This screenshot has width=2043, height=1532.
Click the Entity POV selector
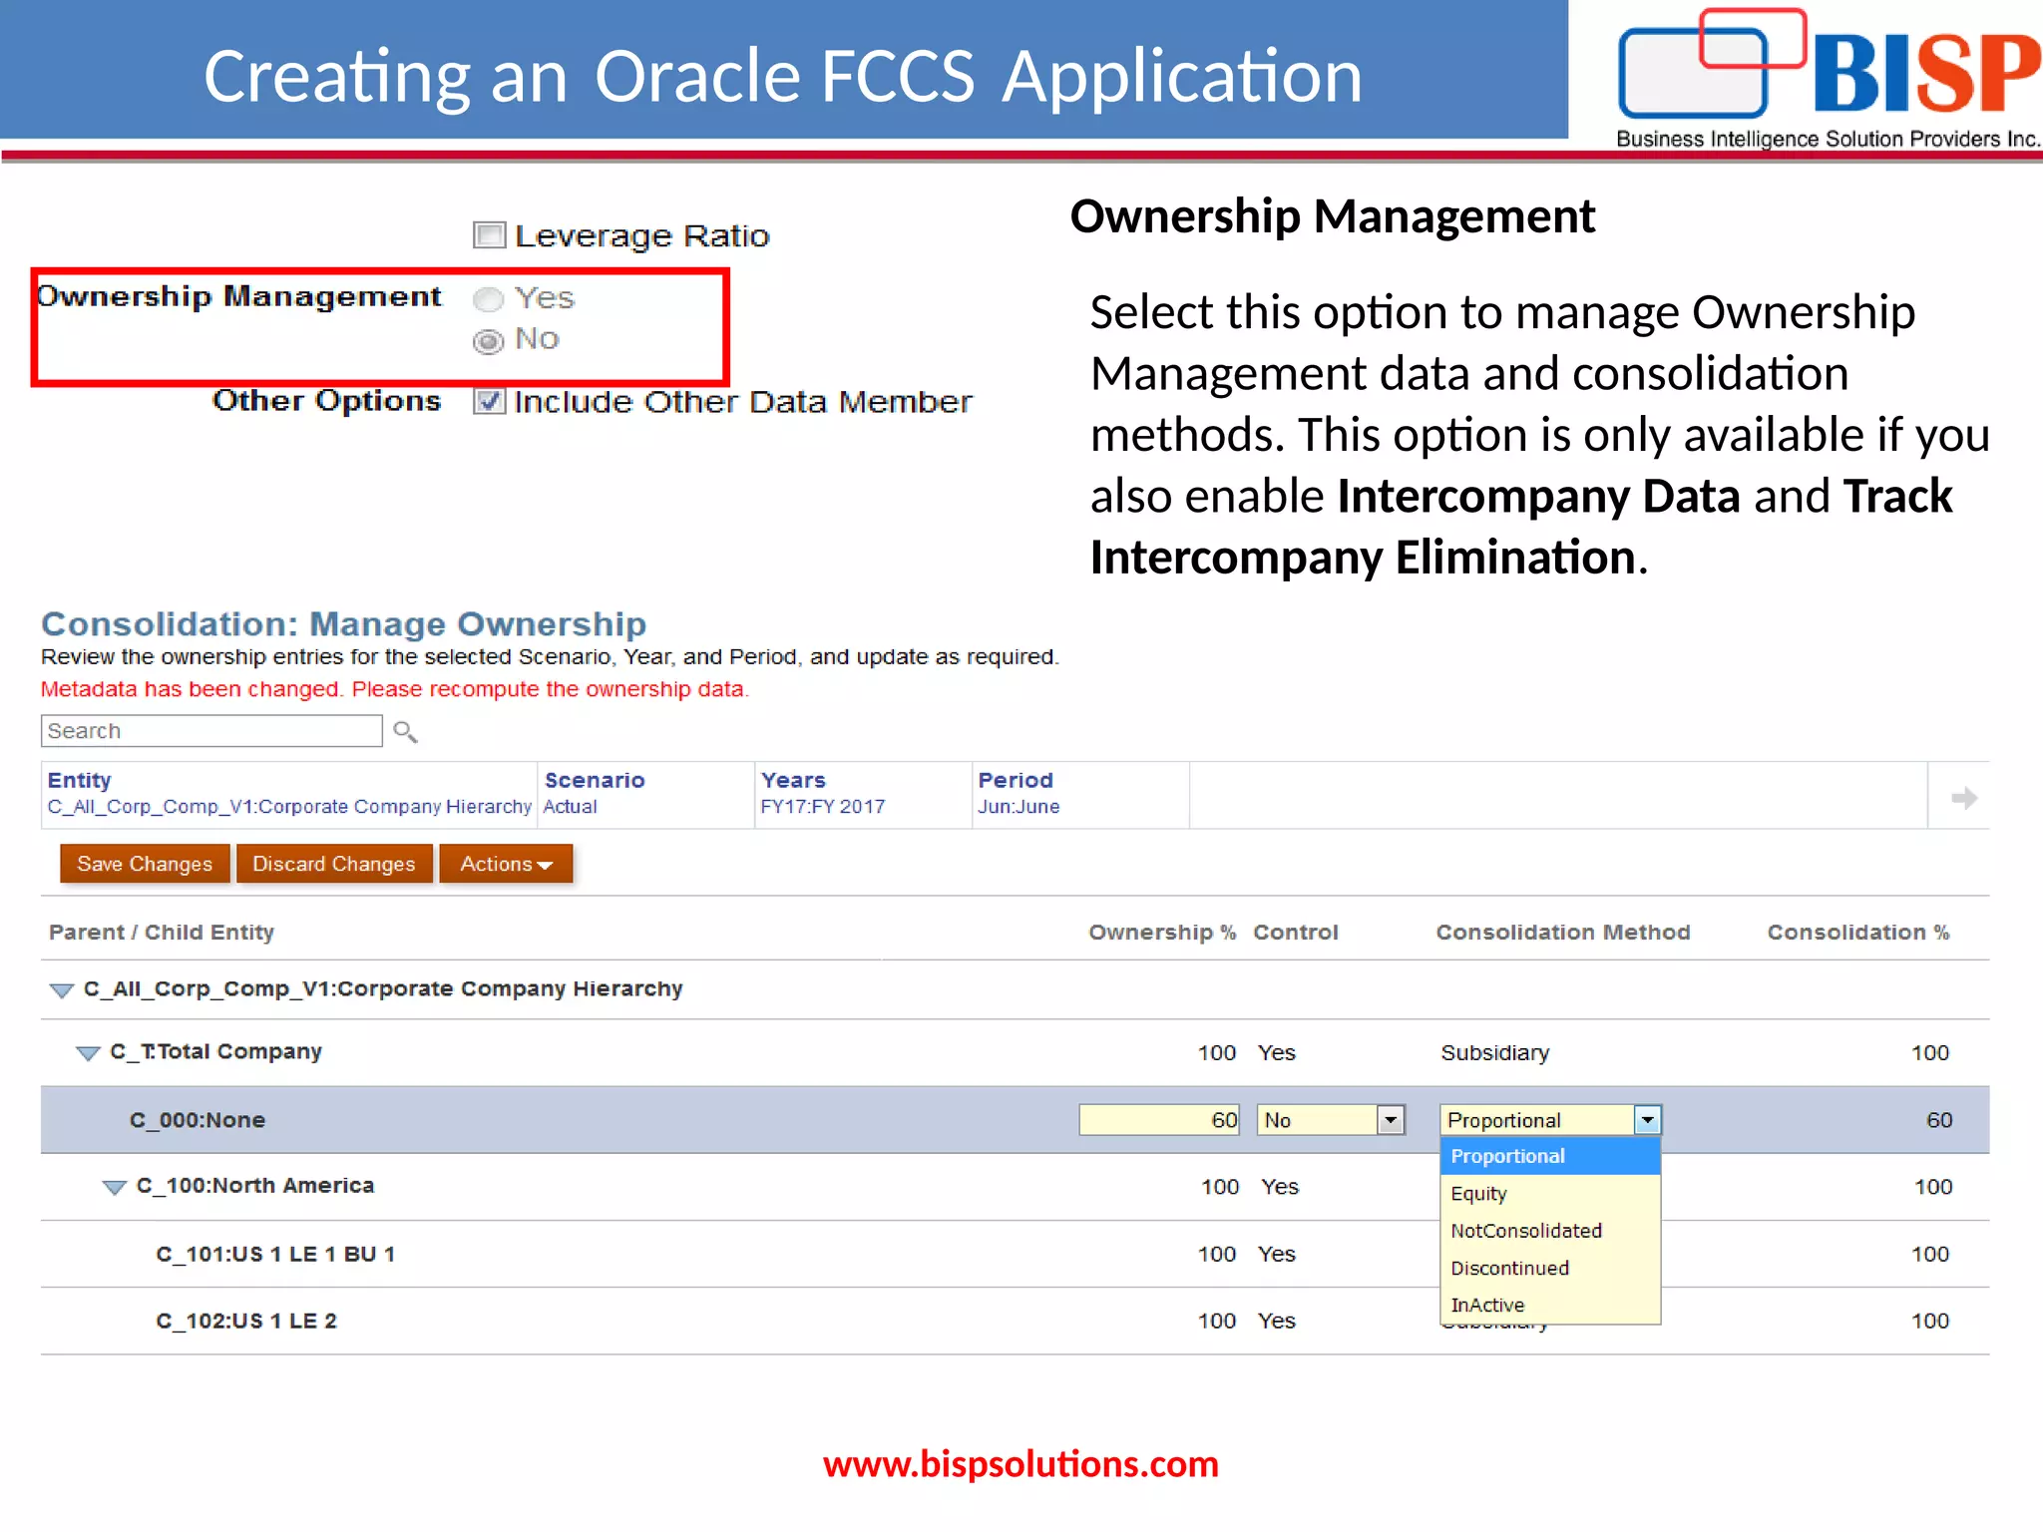[x=289, y=794]
